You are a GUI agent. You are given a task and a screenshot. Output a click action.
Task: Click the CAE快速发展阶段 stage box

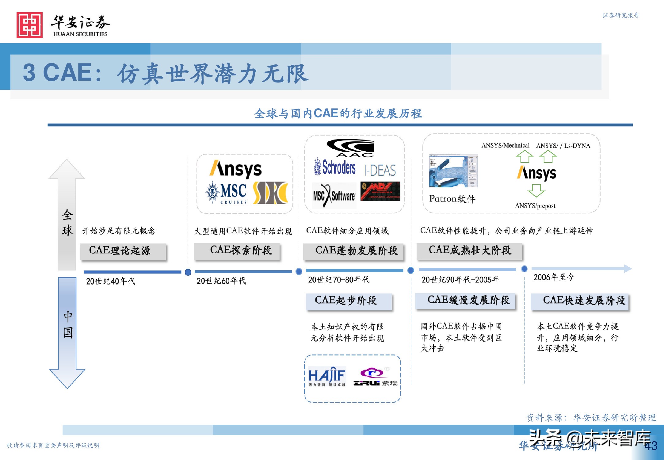coord(580,302)
